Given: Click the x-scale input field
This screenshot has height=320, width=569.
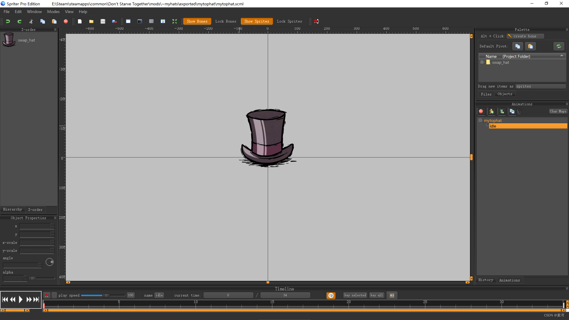Looking at the screenshot, I should pos(35,243).
